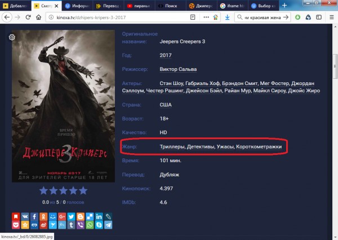Rate the movie three stars

coord(63,190)
